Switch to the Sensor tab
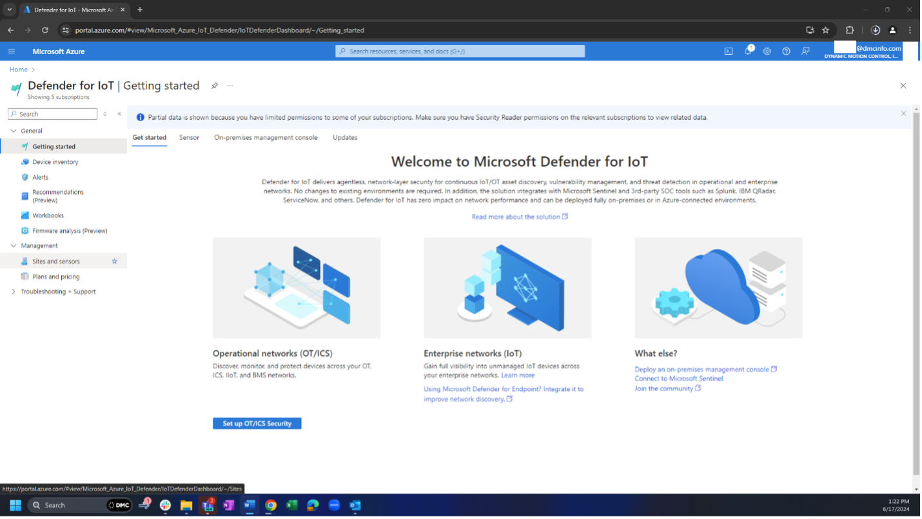Viewport: 922px width, 519px height. [189, 138]
